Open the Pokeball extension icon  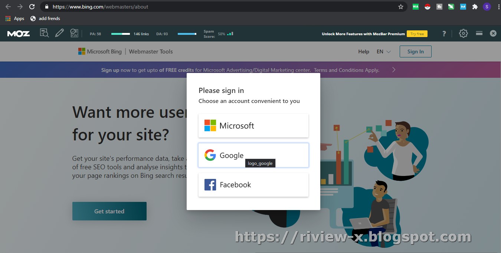click(x=428, y=7)
